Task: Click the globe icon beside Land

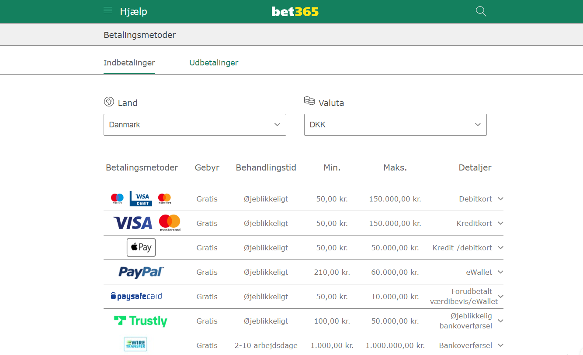Action: coord(109,102)
